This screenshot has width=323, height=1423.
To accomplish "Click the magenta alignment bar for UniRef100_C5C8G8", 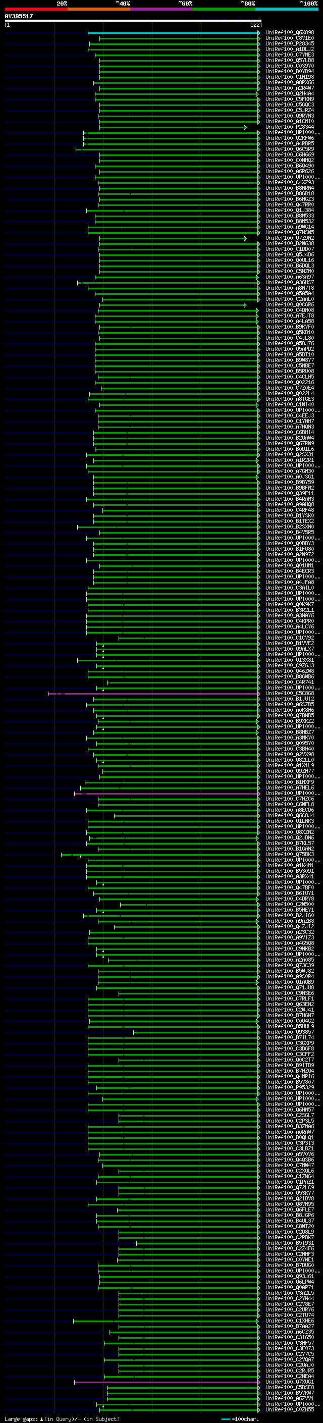I will (153, 693).
